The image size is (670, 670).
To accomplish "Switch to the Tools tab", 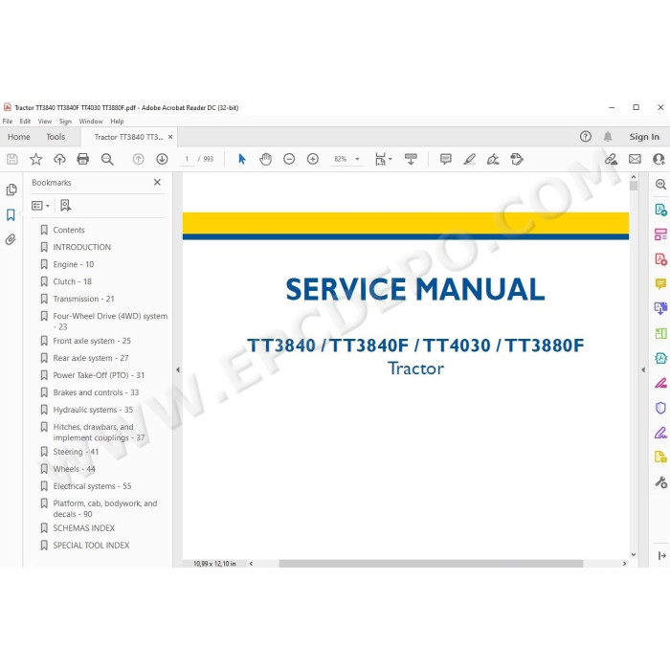I will coord(56,137).
